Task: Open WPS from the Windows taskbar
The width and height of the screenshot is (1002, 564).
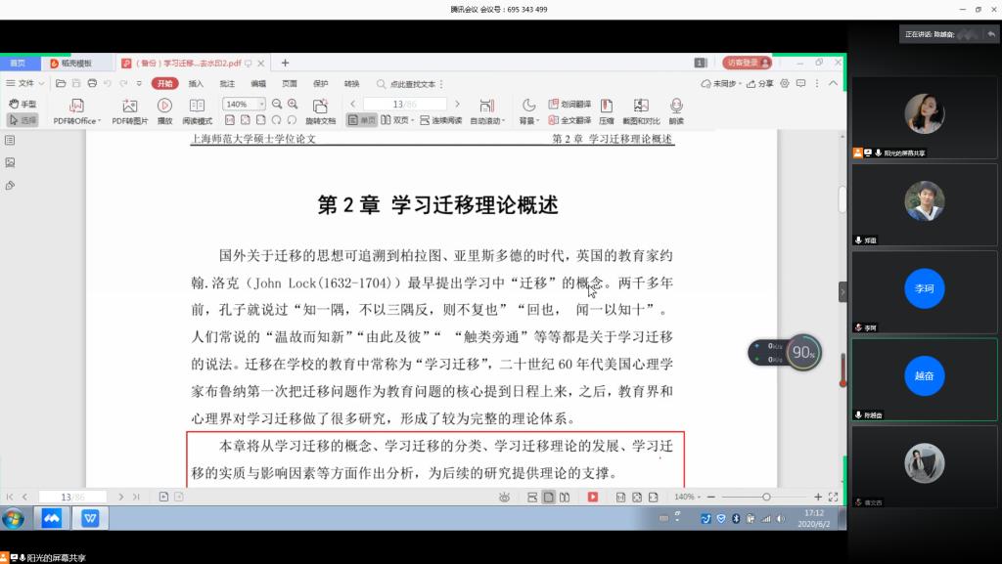Action: coord(90,518)
